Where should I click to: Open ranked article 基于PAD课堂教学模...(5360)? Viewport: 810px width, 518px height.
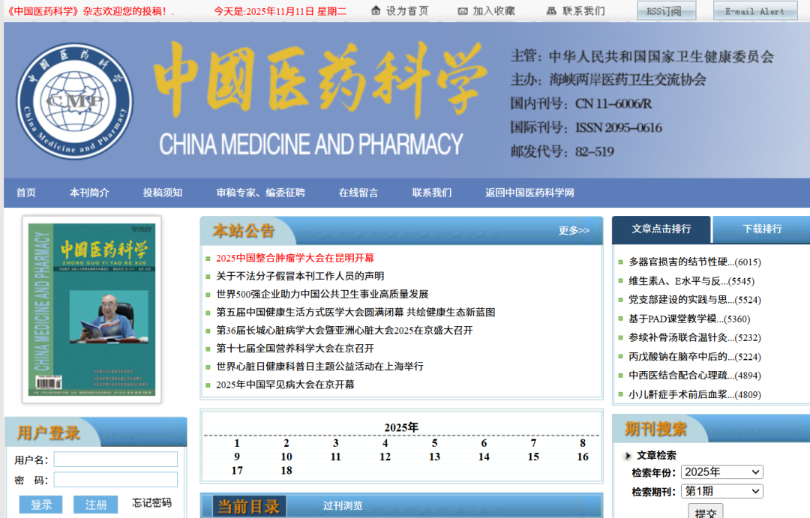[x=689, y=319]
